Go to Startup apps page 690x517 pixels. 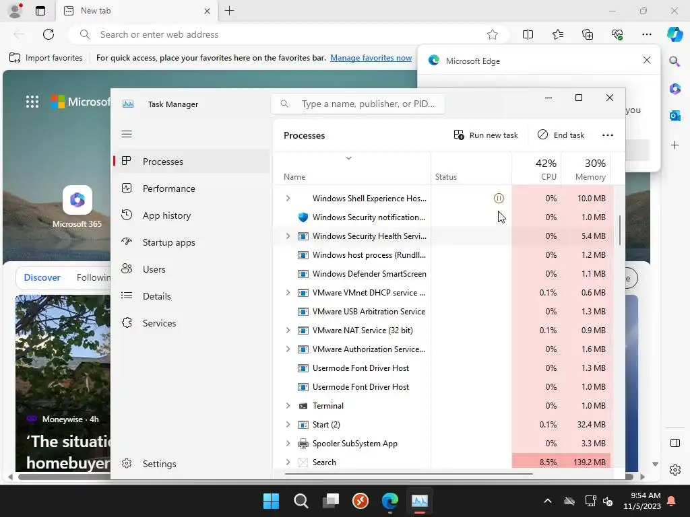tap(192, 242)
